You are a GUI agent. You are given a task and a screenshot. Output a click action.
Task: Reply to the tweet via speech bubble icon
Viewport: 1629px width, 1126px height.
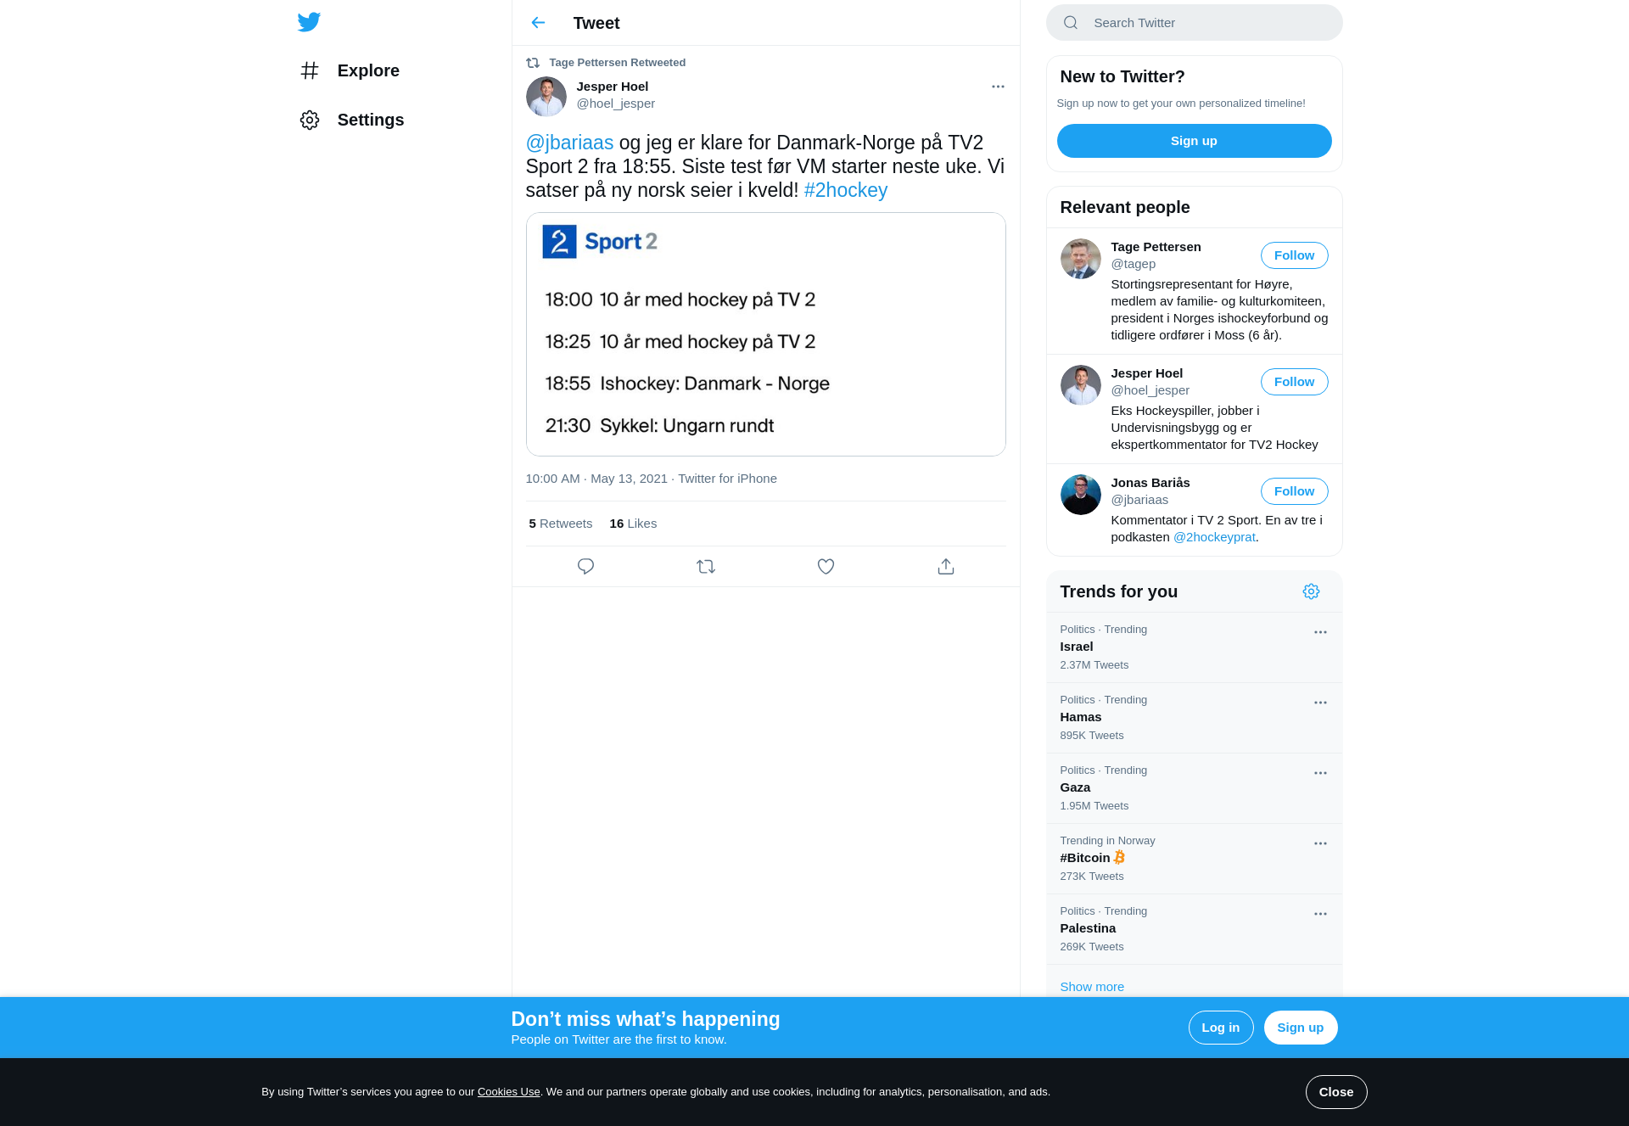pos(585,566)
